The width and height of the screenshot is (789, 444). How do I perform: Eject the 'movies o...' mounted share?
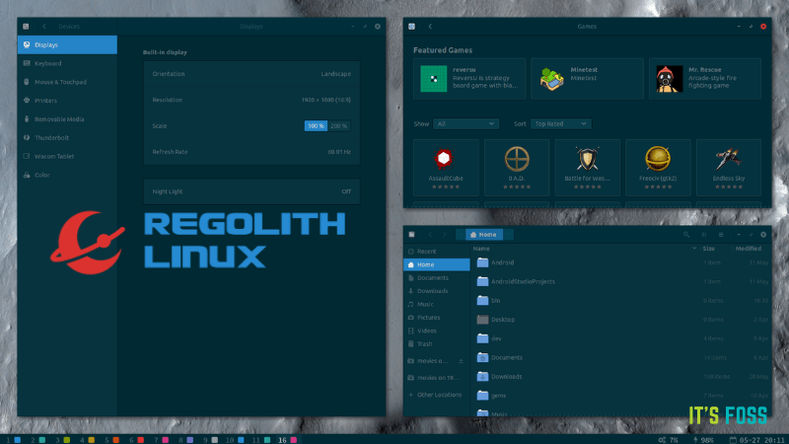(461, 361)
